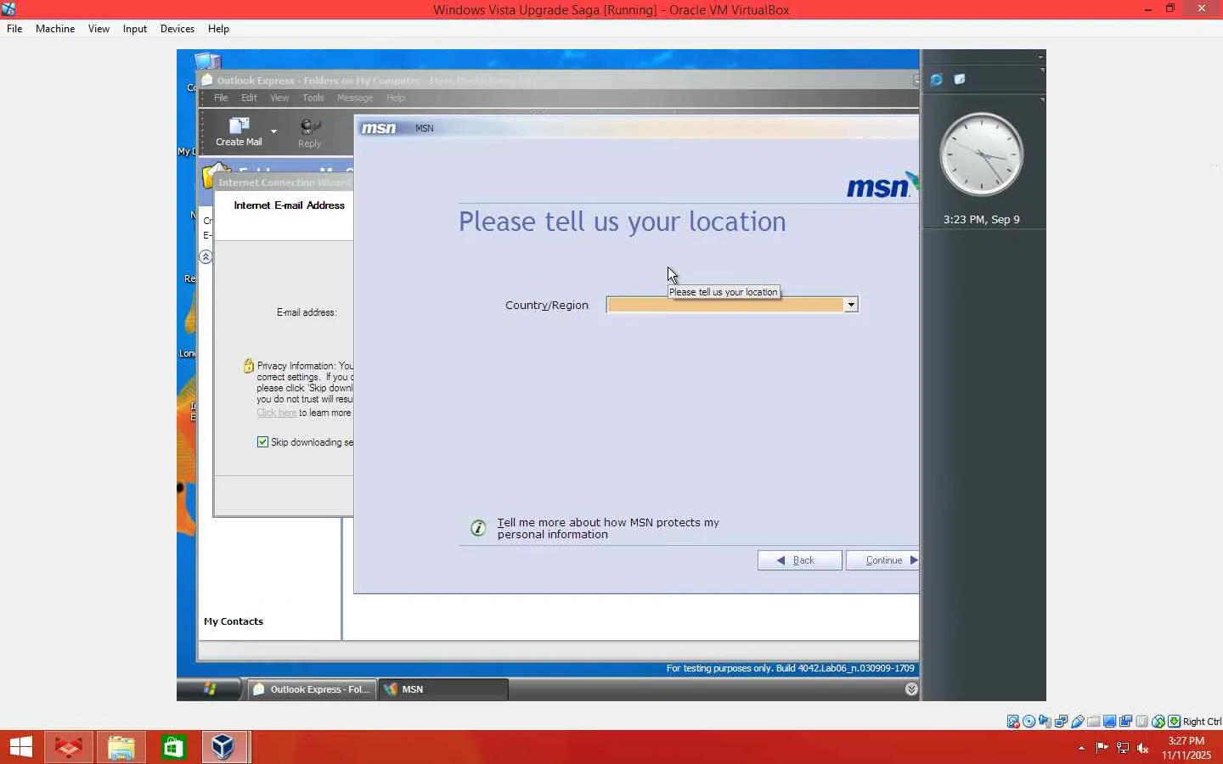
Task: Click the VirtualBox icon on the host taskbar
Action: [224, 747]
